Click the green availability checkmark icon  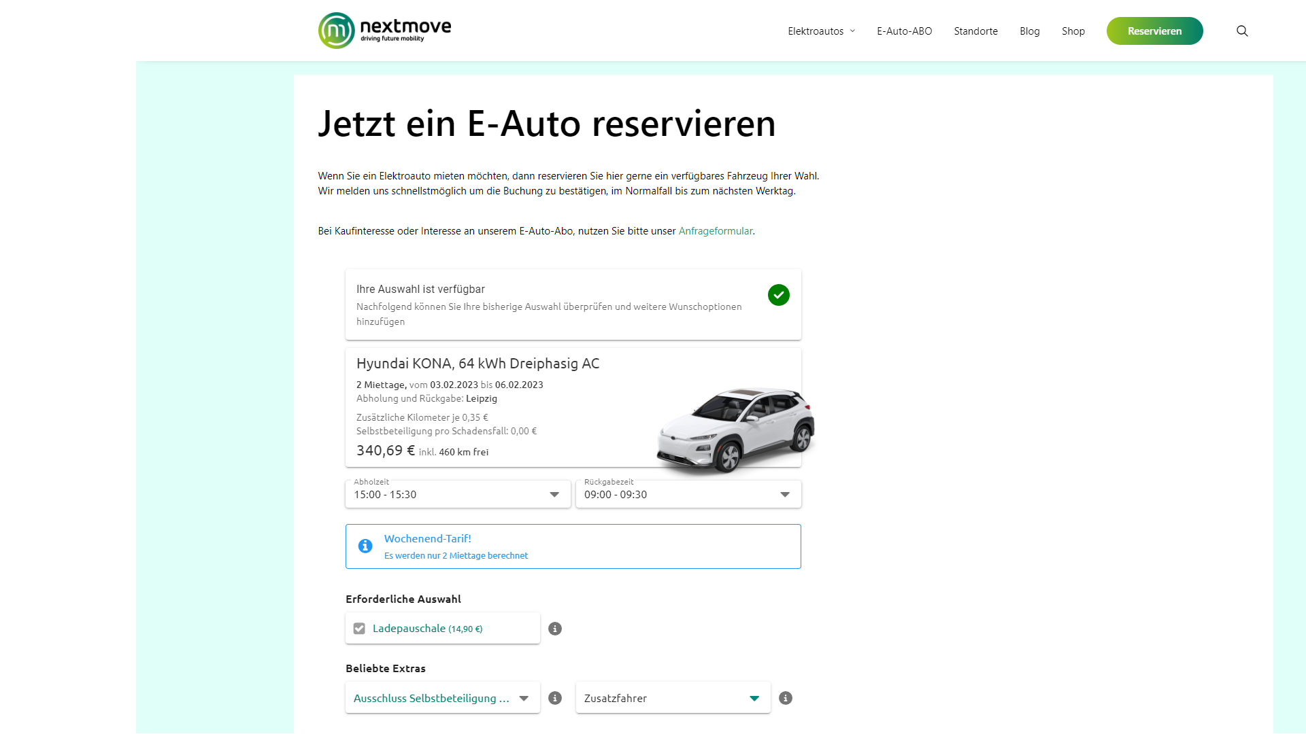(779, 295)
